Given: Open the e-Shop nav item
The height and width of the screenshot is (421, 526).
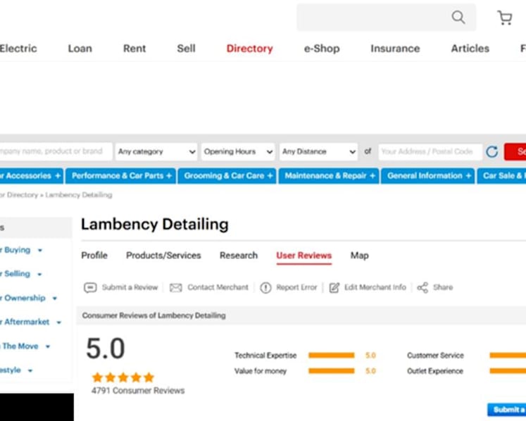Looking at the screenshot, I should coord(322,49).
